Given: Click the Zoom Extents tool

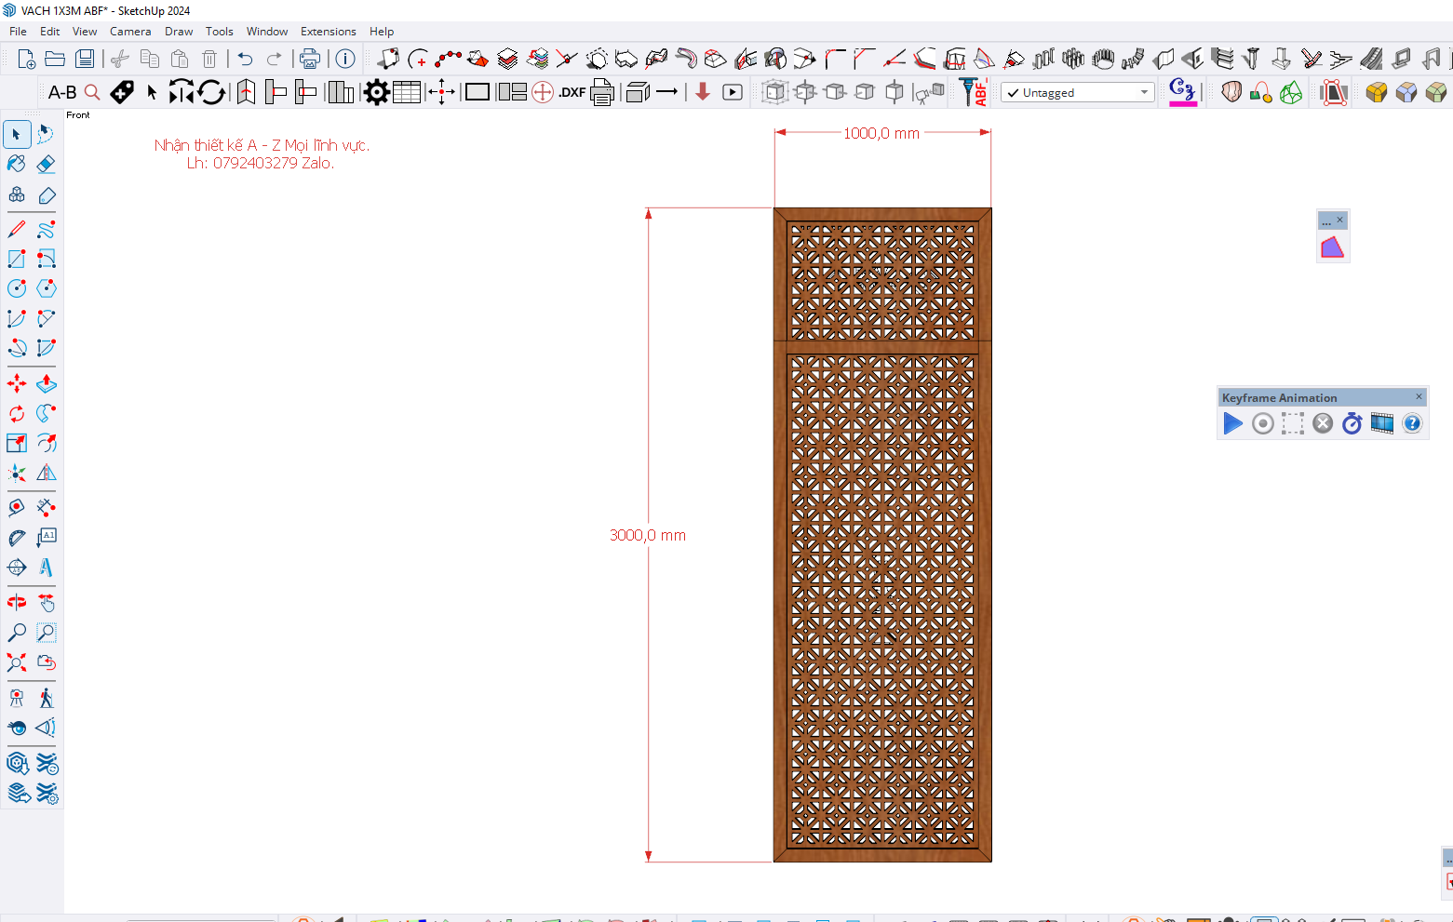Looking at the screenshot, I should [x=17, y=662].
